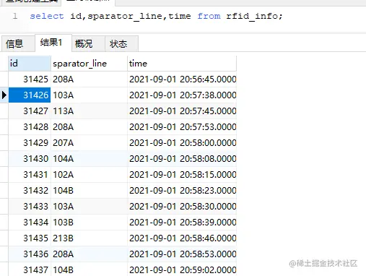The height and width of the screenshot is (276, 366).
Task: Click time value 2021-09-01 20:59:02.0000
Action: click(x=182, y=269)
